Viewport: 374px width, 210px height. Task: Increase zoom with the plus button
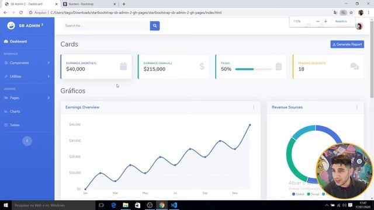(x=325, y=22)
